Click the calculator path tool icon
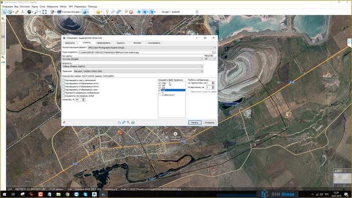This screenshot has height=198, width=352. click(x=23, y=12)
